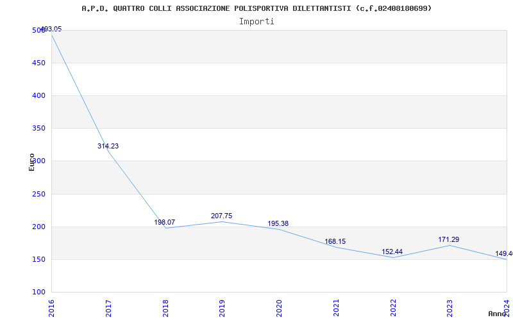Click the 400 y-axis tick label
The width and height of the screenshot is (513, 320).
click(x=38, y=95)
